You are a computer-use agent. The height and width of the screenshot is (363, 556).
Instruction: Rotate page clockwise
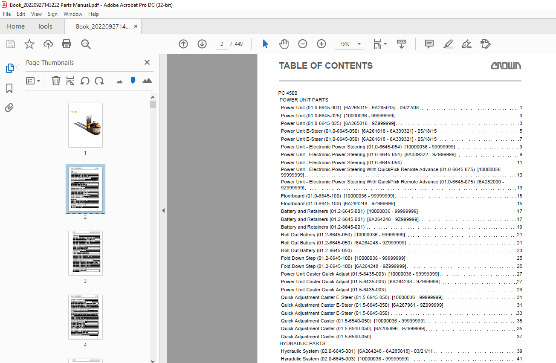click(99, 81)
